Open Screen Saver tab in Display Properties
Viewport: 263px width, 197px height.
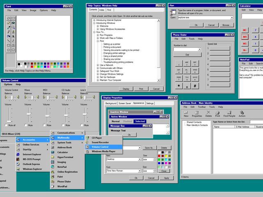coord(125,103)
